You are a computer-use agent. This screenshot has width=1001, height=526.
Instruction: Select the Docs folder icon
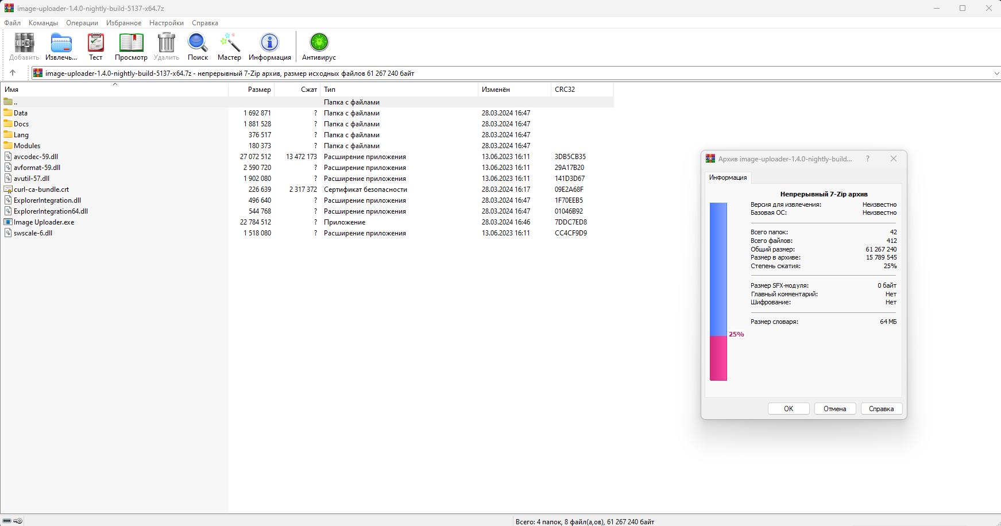8,124
